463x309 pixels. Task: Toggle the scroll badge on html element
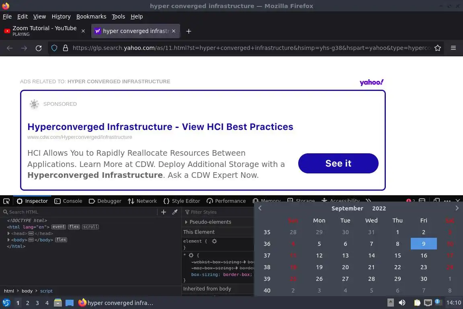click(x=90, y=227)
